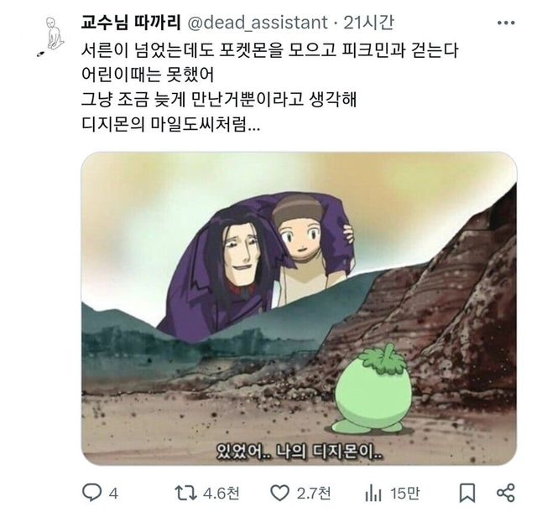Click the view count 15만

404,493
